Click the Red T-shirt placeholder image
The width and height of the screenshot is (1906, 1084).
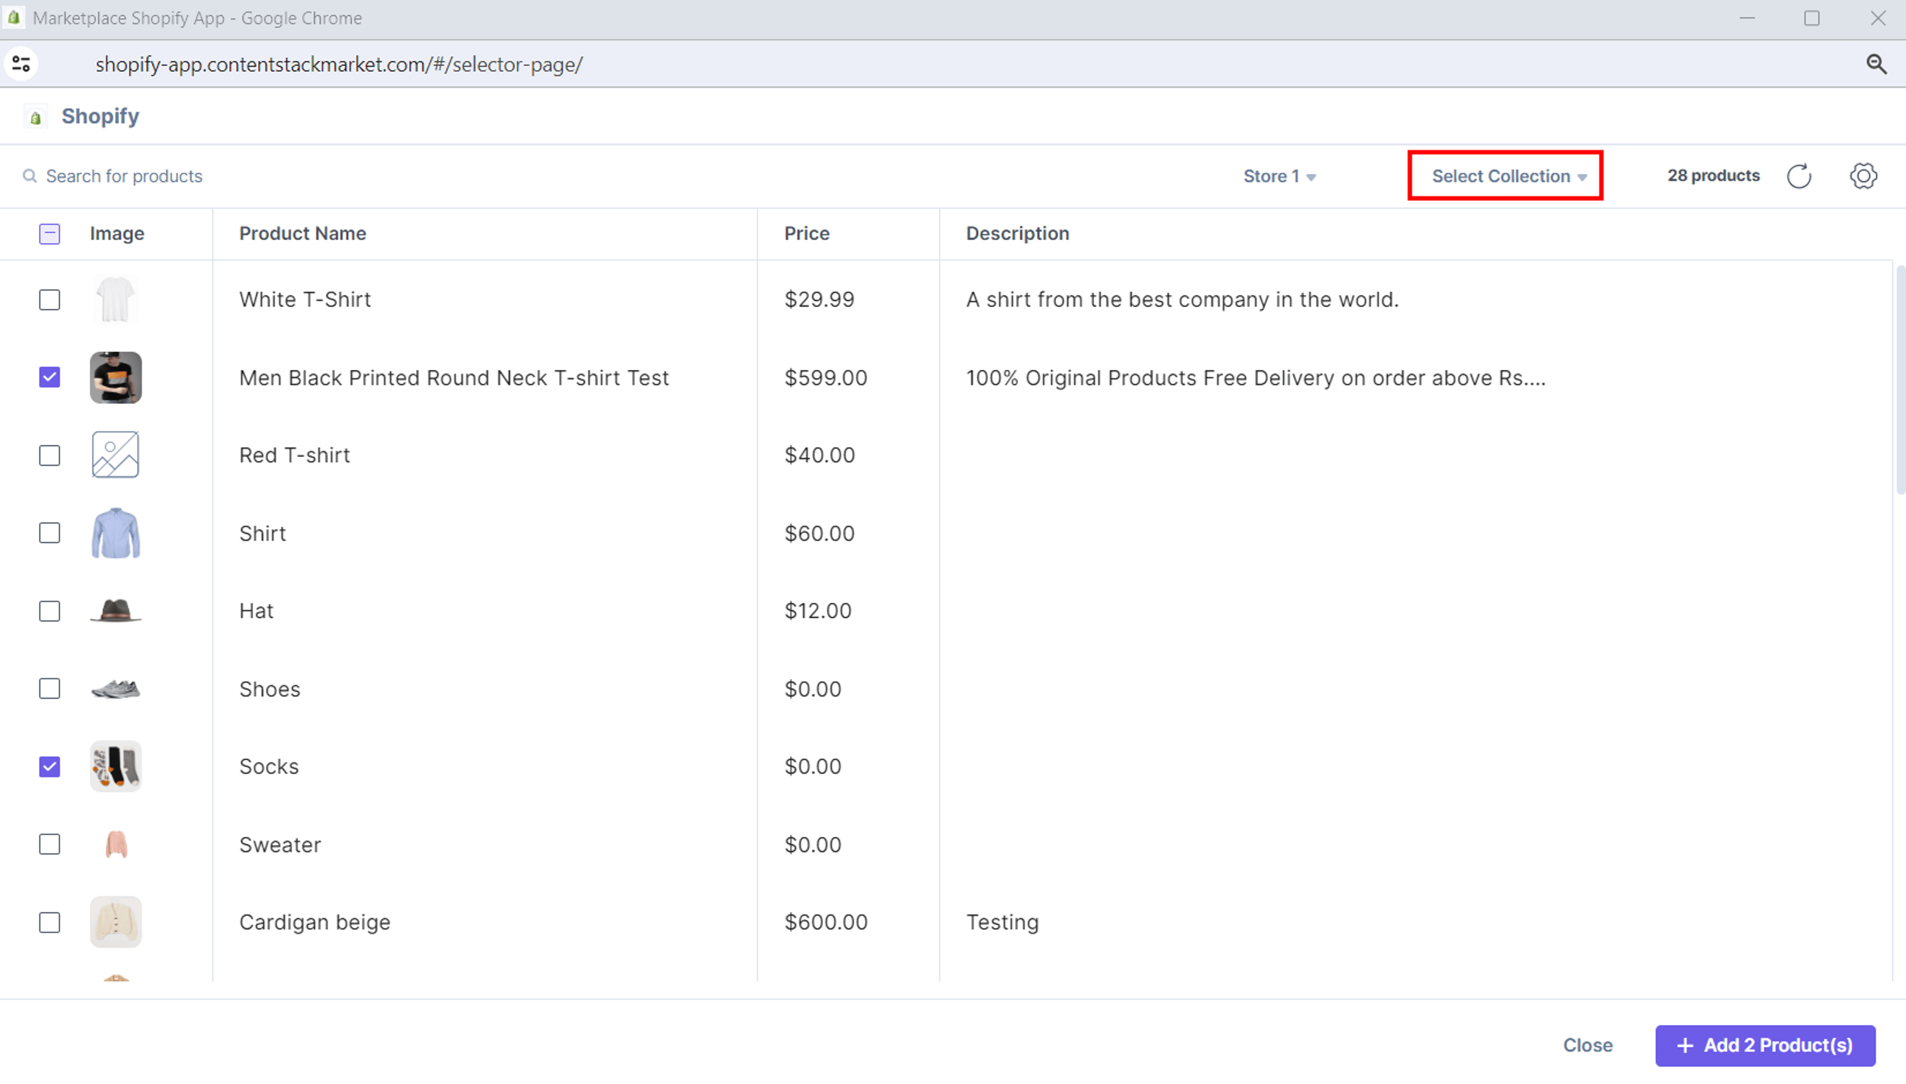click(x=115, y=455)
